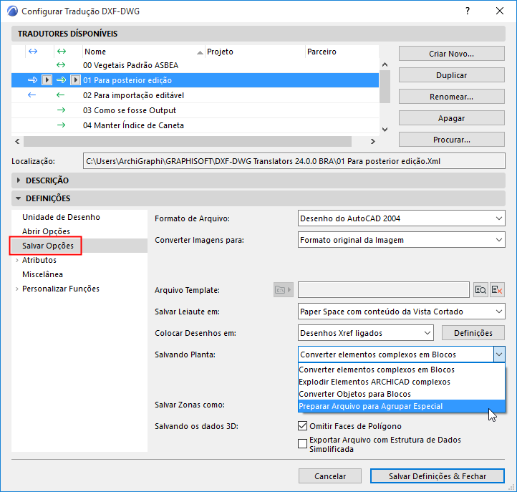This screenshot has width=517, height=492.
Task: Click horizontal scroll left arrow of translator list
Action: (17, 142)
